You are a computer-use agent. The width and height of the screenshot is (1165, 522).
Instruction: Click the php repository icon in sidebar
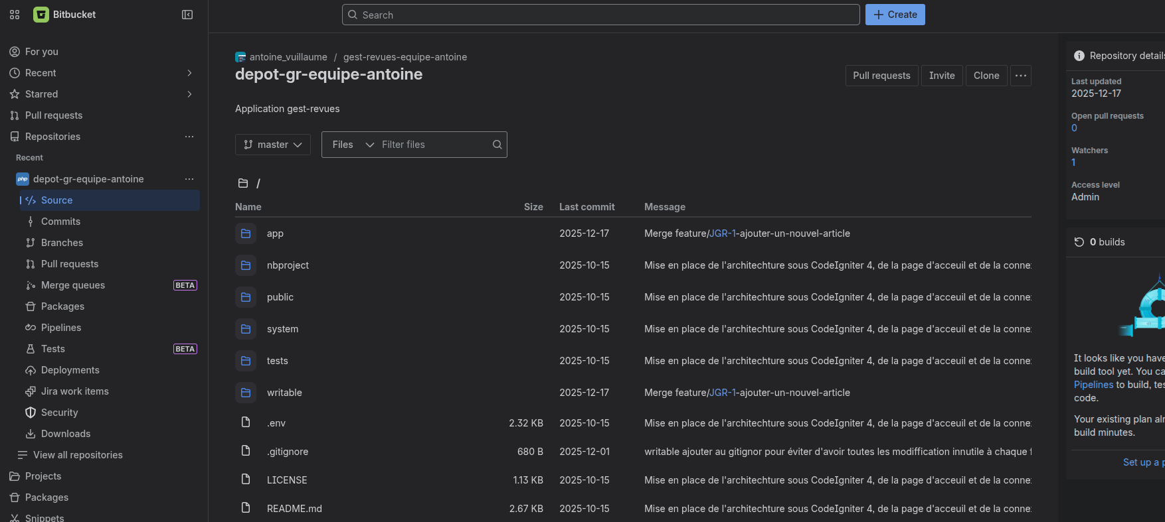coord(23,179)
